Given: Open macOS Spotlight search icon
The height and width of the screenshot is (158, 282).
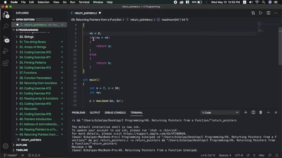Looking at the screenshot, I should (x=263, y=2).
